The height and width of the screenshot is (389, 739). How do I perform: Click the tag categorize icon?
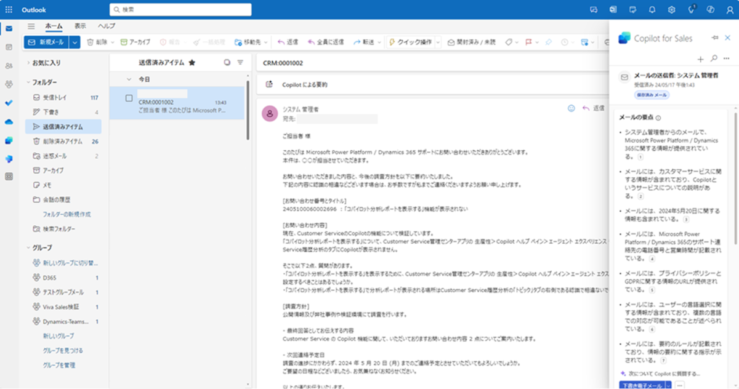coord(509,42)
